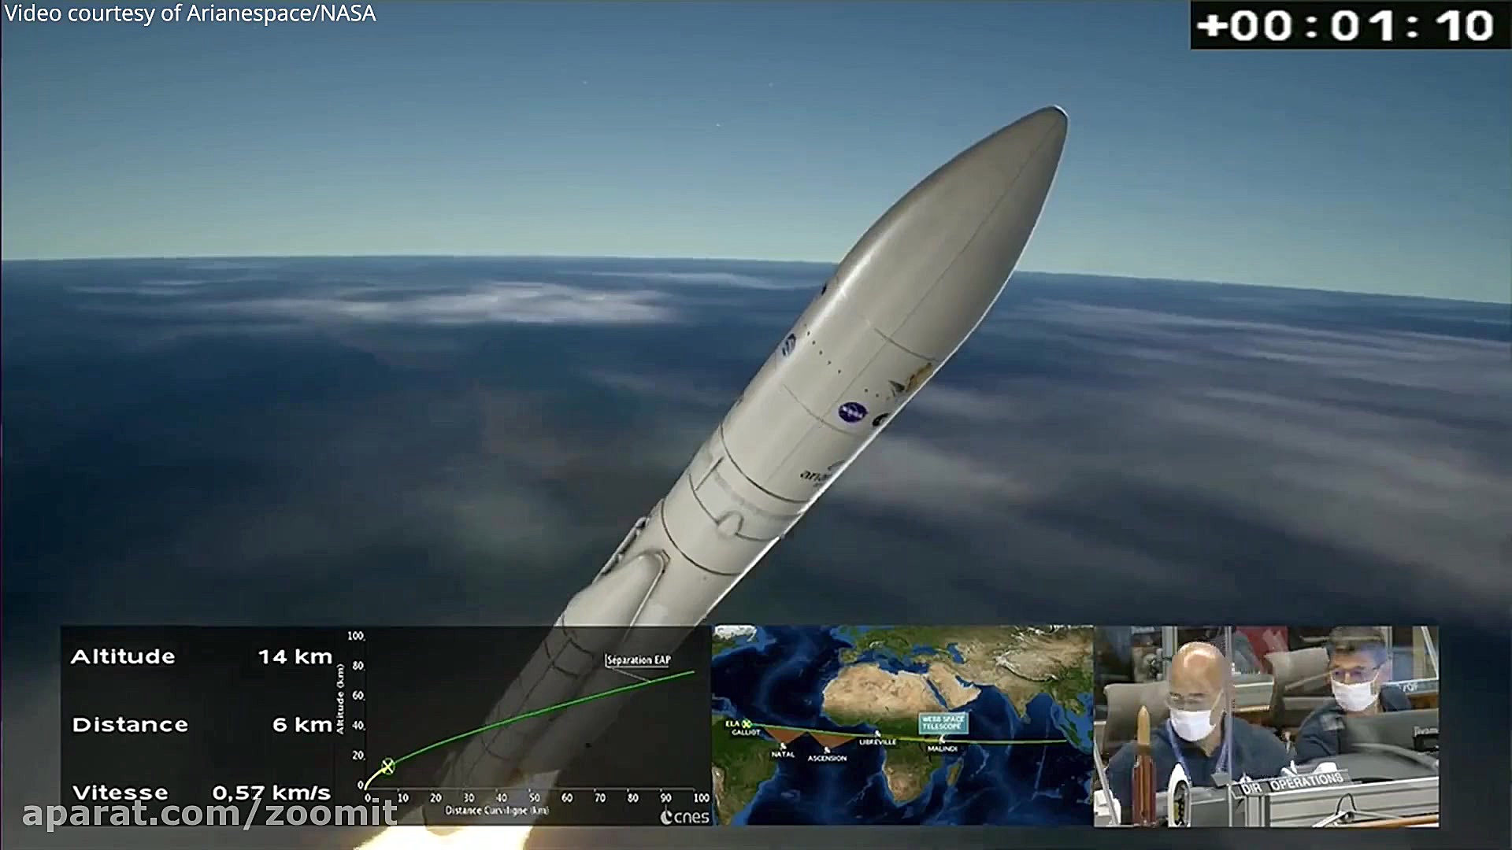Click the Libreville ground station marker
The height and width of the screenshot is (850, 1512).
(877, 734)
